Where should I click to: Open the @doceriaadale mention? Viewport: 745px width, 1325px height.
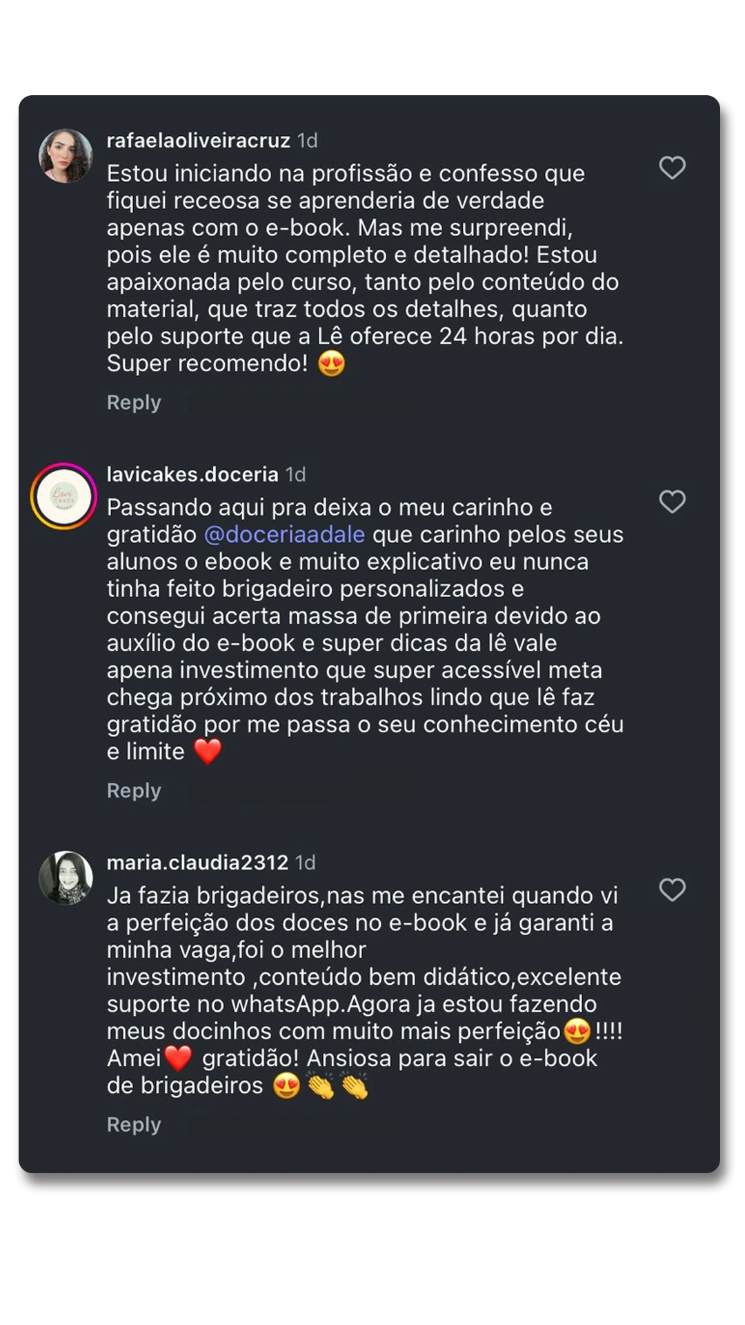pyautogui.click(x=284, y=535)
